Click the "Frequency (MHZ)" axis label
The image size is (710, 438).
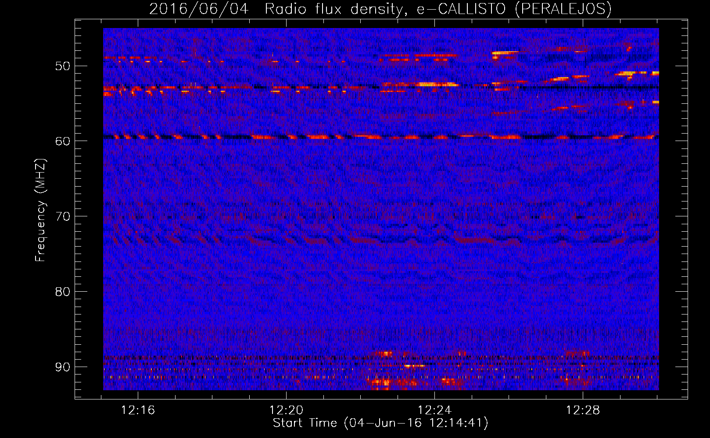pyautogui.click(x=40, y=210)
